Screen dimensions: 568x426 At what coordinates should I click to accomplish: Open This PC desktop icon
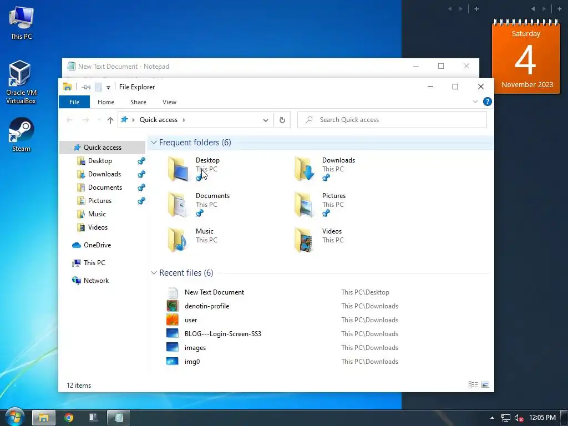coord(21,22)
